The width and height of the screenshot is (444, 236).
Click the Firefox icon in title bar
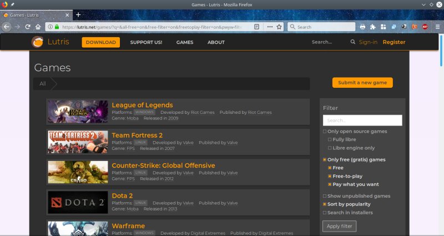(x=4, y=4)
